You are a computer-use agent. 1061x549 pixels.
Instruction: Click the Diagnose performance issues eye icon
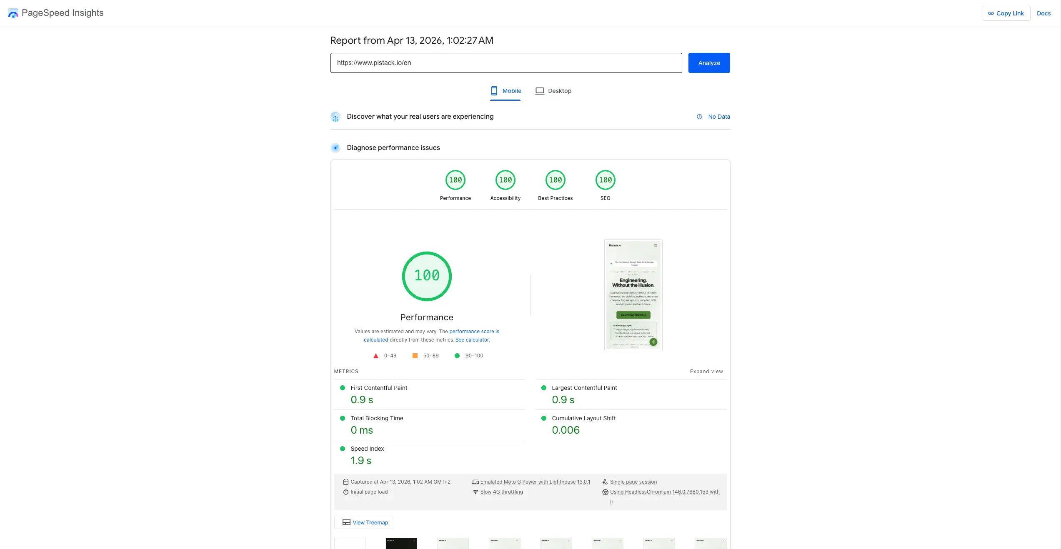(x=335, y=147)
